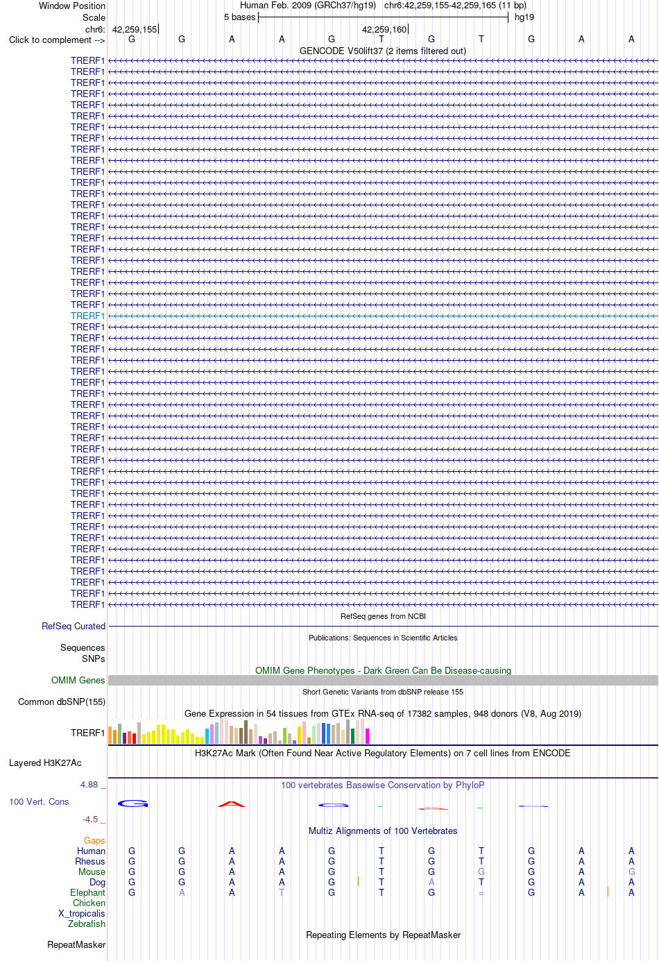Click 'Short Genetic Variants from dbSNP release 155'
The width and height of the screenshot is (659, 961).
click(383, 692)
